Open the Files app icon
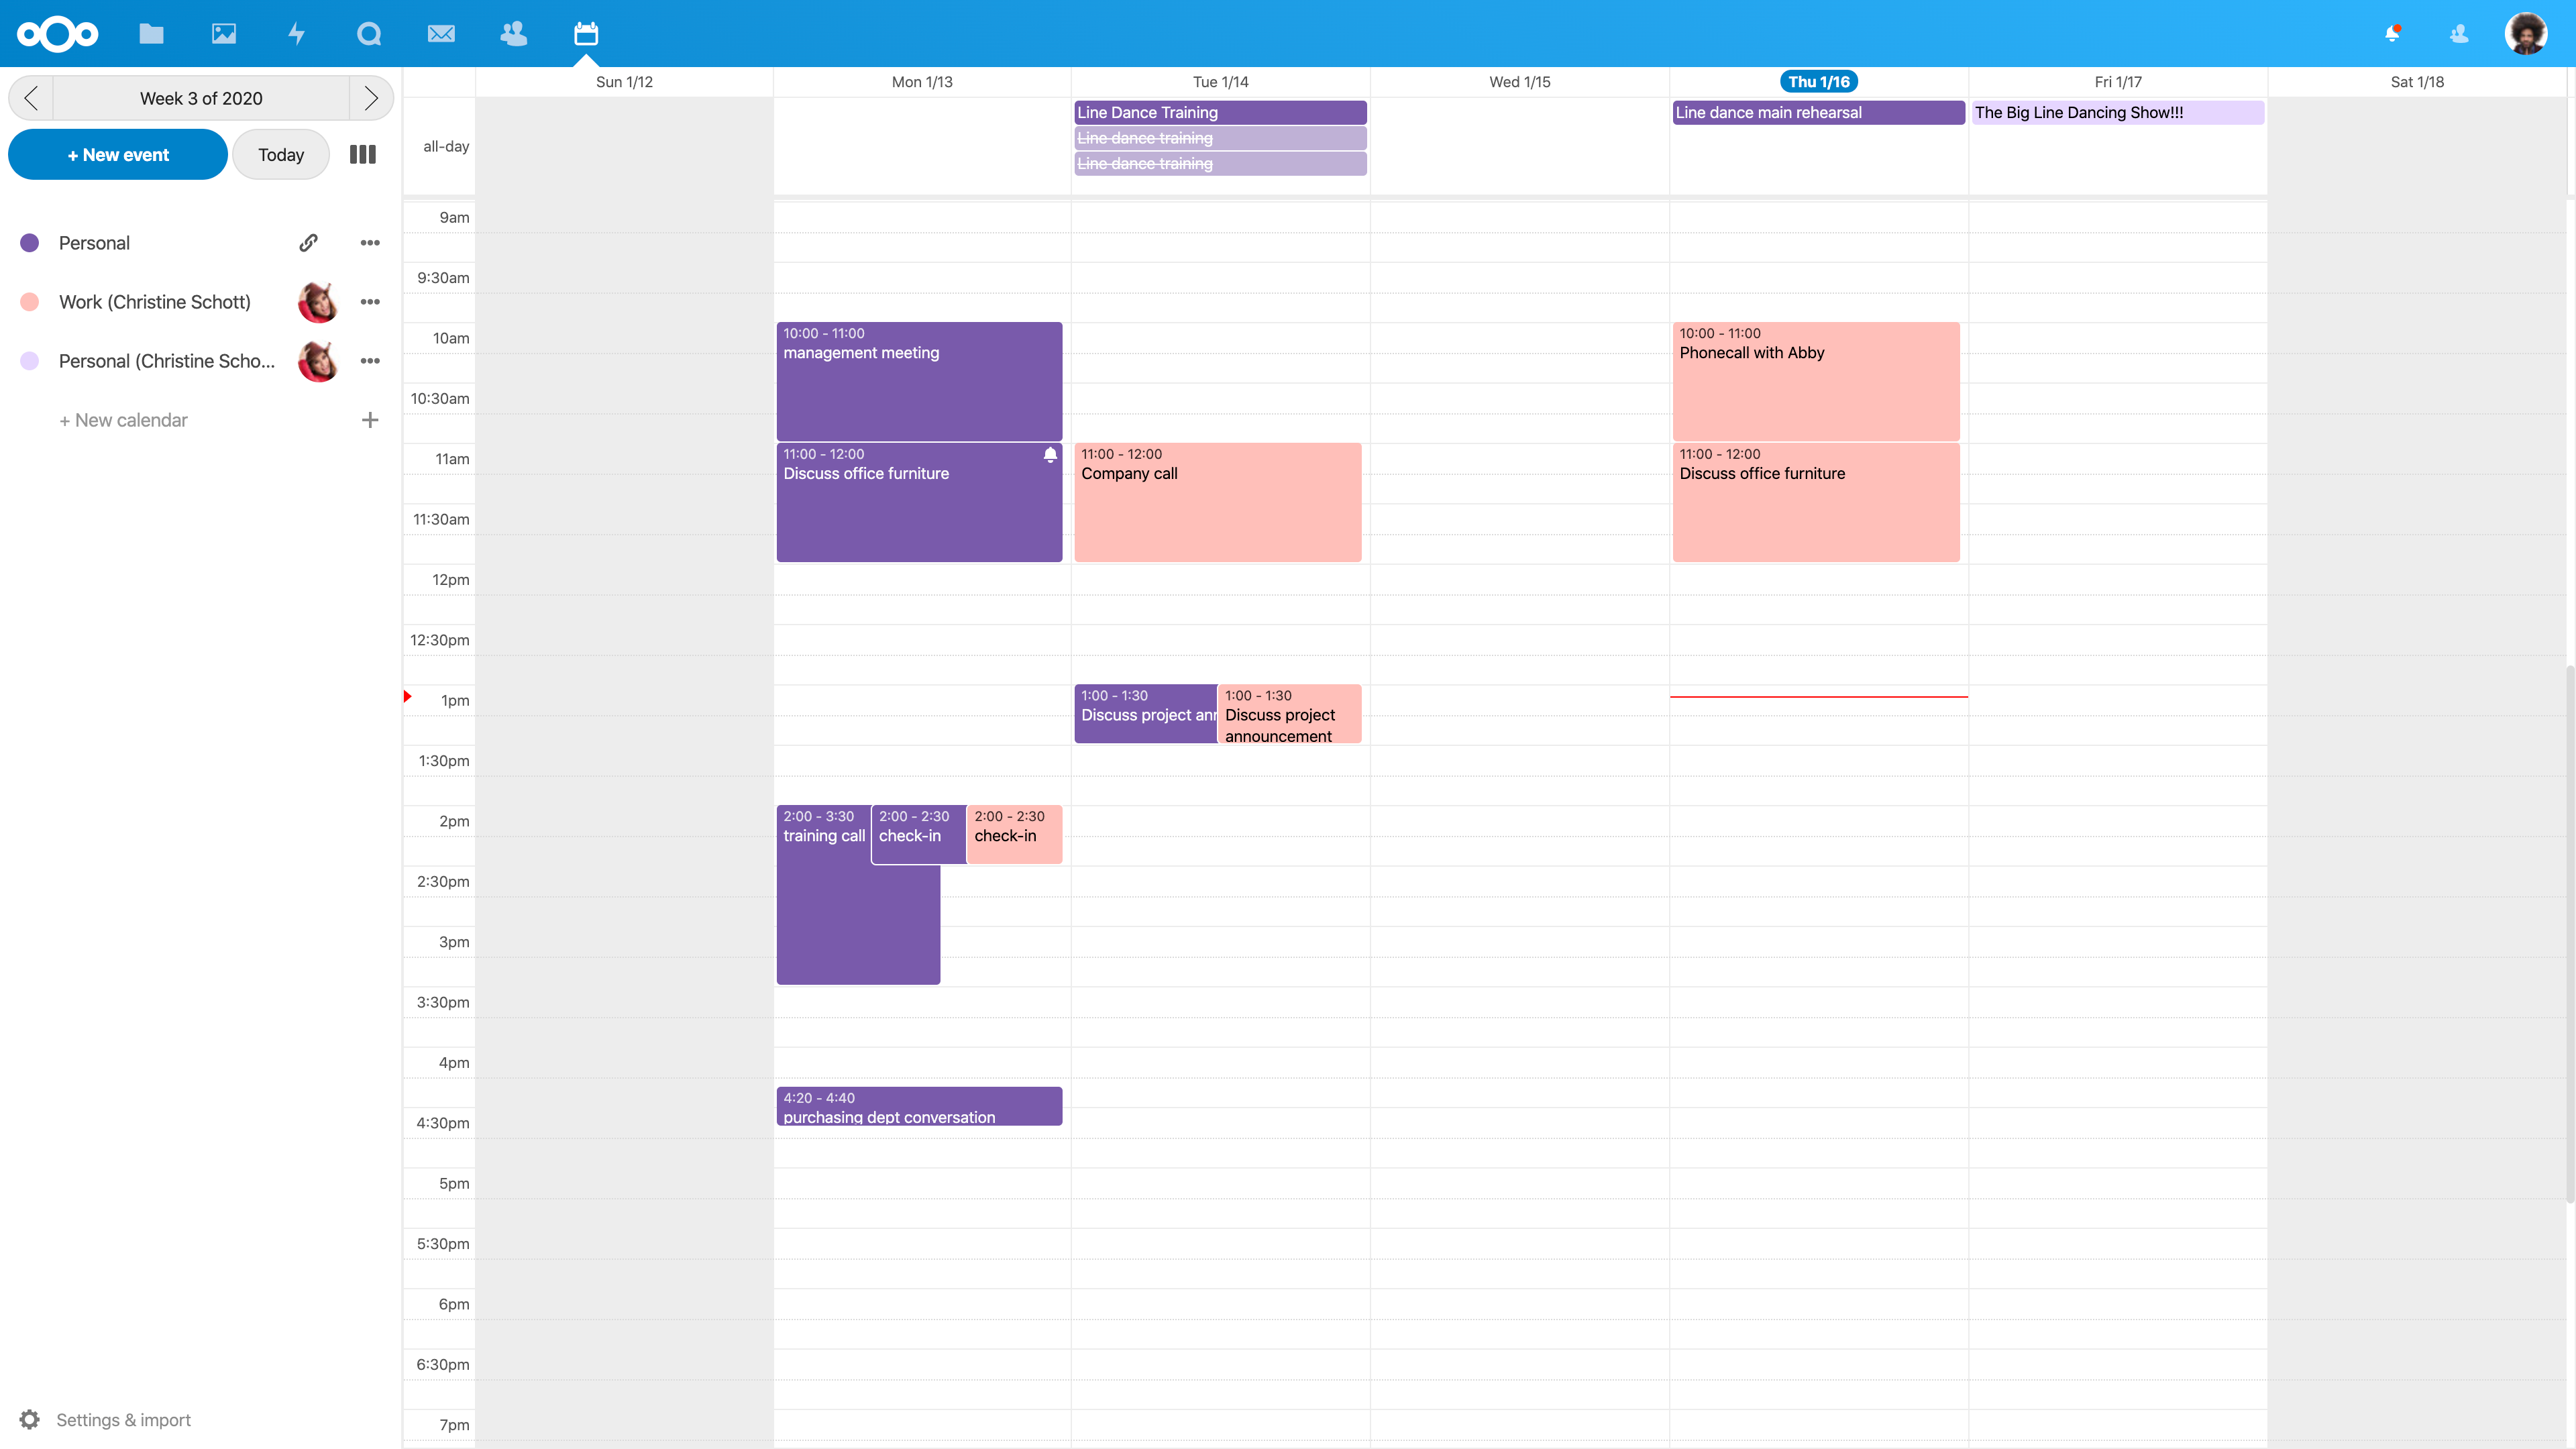2576x1449 pixels. point(151,34)
